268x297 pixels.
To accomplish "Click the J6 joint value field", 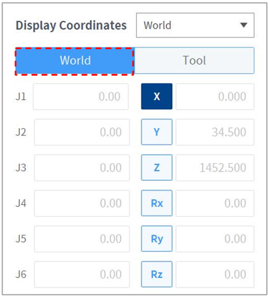I will tap(81, 274).
